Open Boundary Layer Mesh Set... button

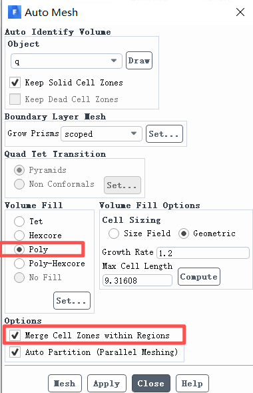point(164,133)
